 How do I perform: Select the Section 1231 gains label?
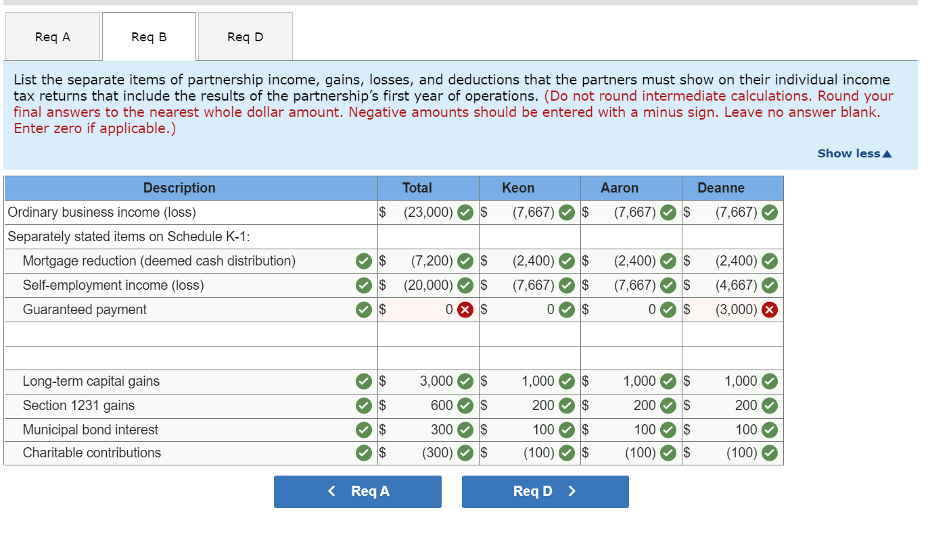(78, 406)
